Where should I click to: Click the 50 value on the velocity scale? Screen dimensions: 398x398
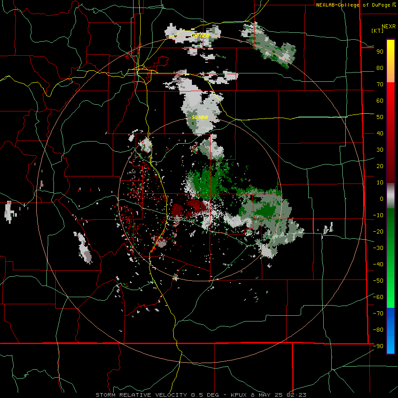pyautogui.click(x=380, y=117)
